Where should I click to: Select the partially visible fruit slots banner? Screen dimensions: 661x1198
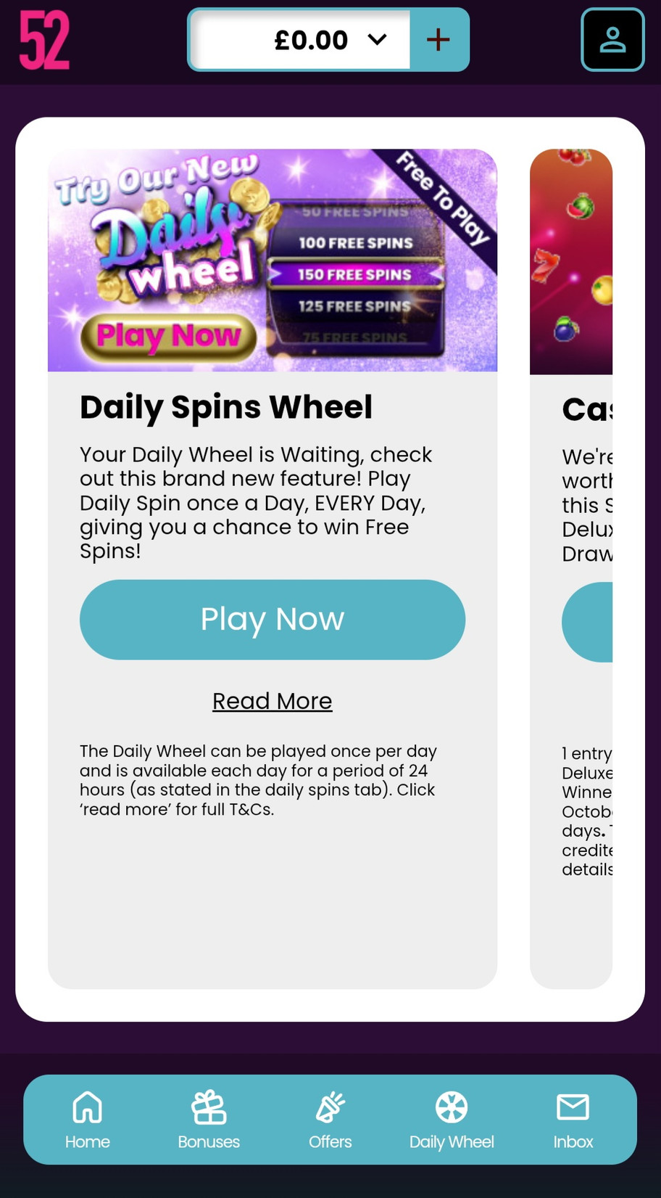[x=571, y=261]
